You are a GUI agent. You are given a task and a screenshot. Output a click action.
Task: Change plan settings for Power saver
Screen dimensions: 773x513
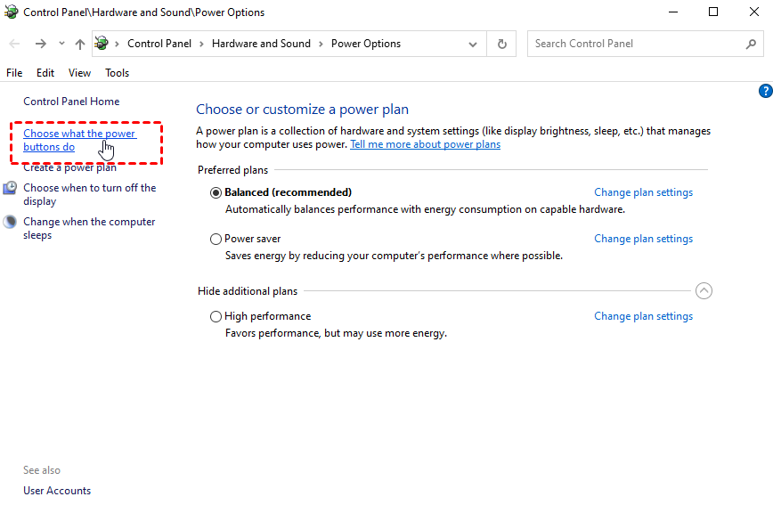click(643, 239)
